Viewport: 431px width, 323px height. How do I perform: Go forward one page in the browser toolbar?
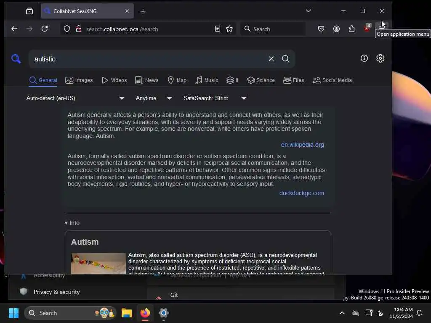point(29,29)
